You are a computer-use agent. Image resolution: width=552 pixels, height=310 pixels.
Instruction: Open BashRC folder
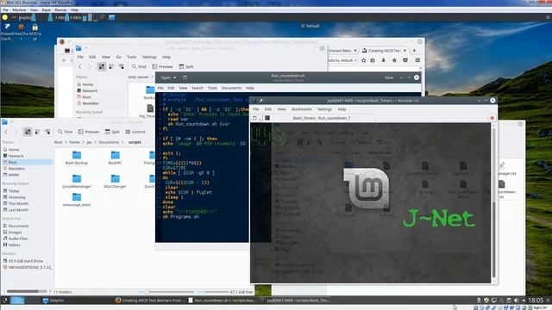coord(115,158)
